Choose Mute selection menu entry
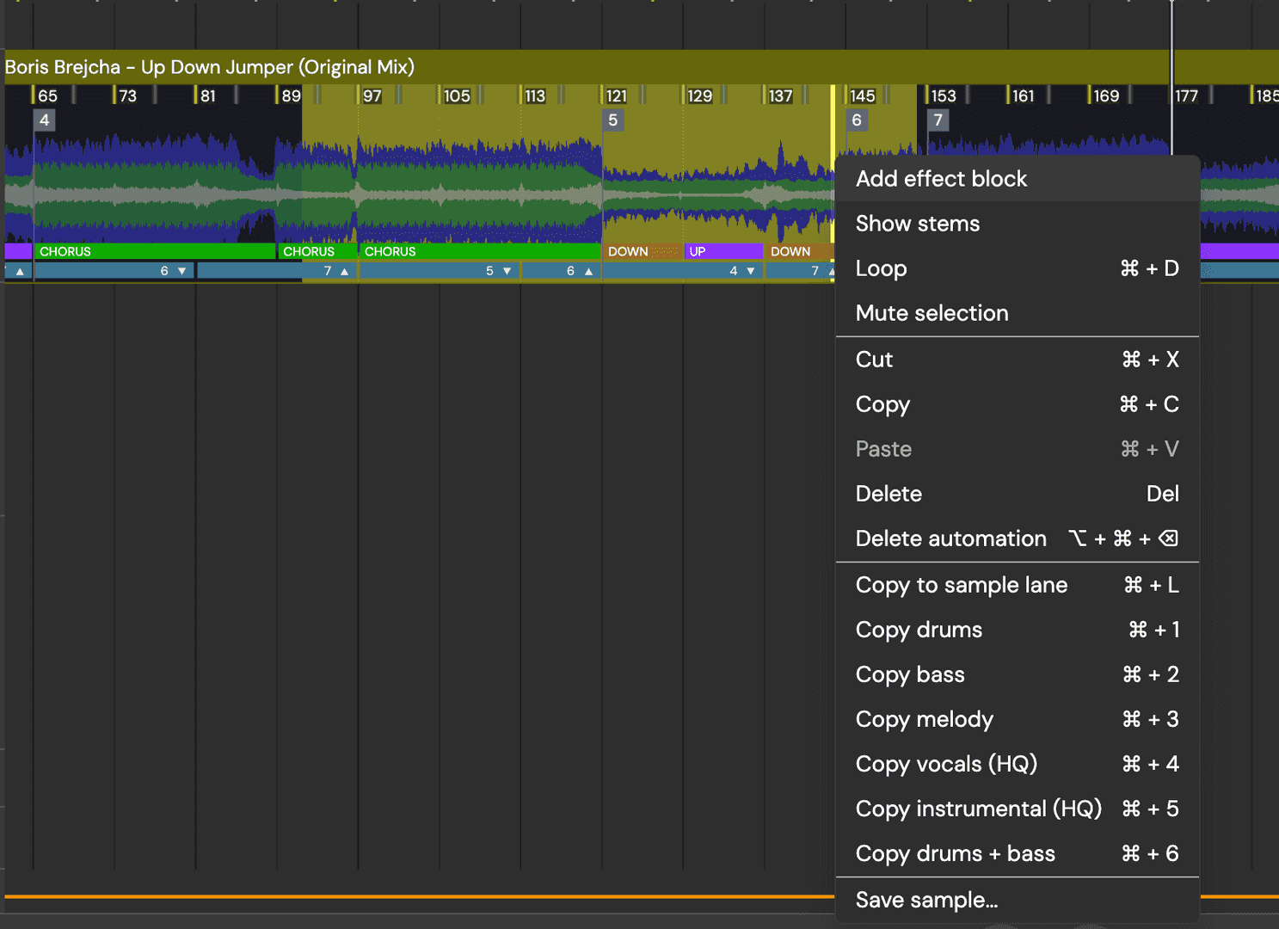 (x=1017, y=313)
